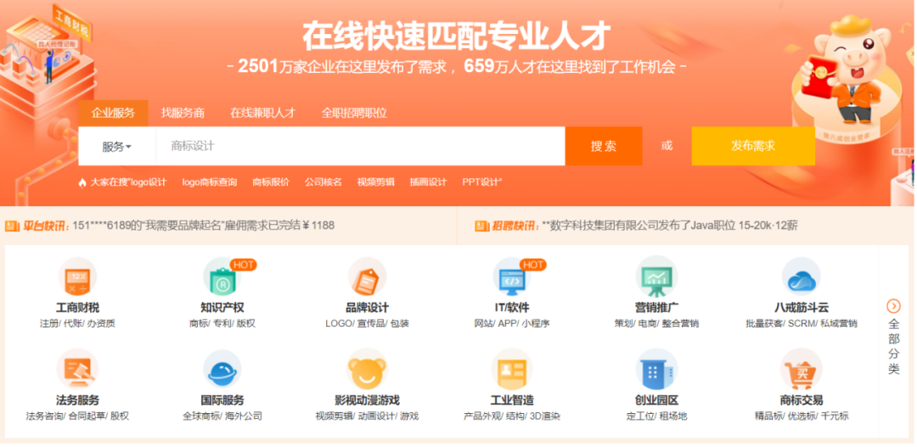Click the logo商标查询 hot search link

tap(210, 182)
